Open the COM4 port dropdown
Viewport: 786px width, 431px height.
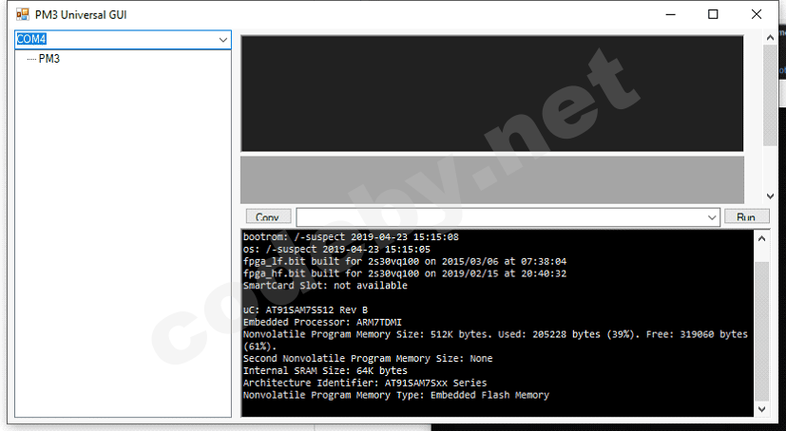pos(223,40)
